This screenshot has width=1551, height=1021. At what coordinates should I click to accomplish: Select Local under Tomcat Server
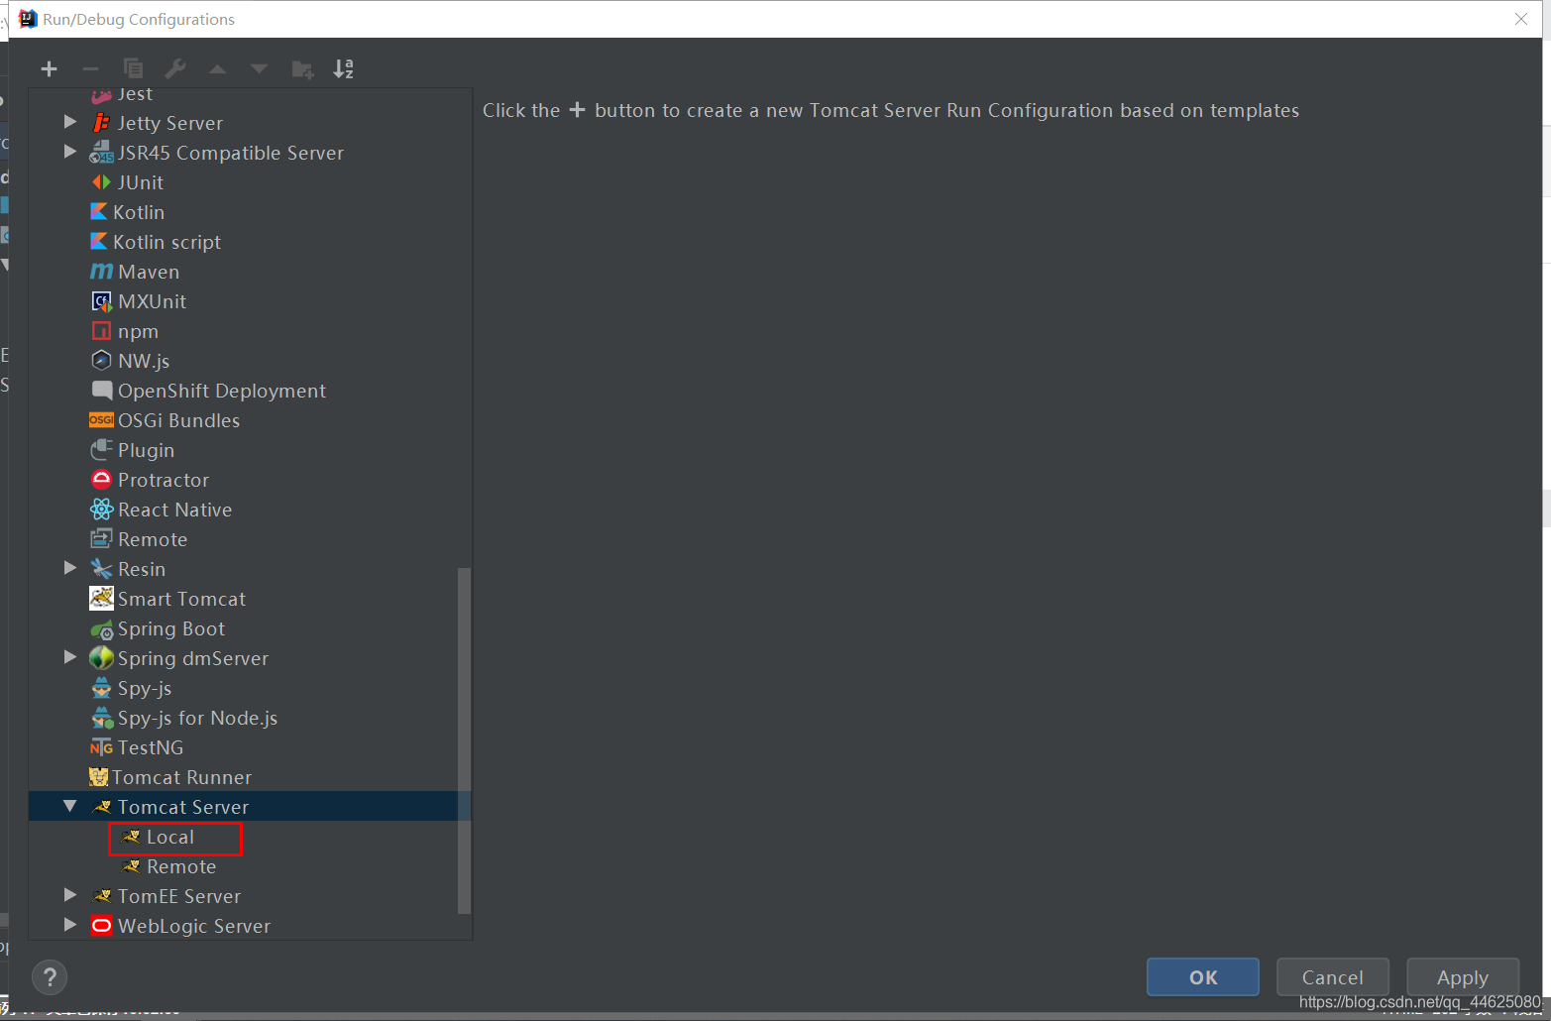coord(169,837)
